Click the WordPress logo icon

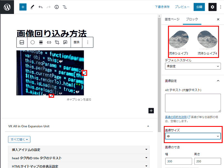tap(7, 7)
